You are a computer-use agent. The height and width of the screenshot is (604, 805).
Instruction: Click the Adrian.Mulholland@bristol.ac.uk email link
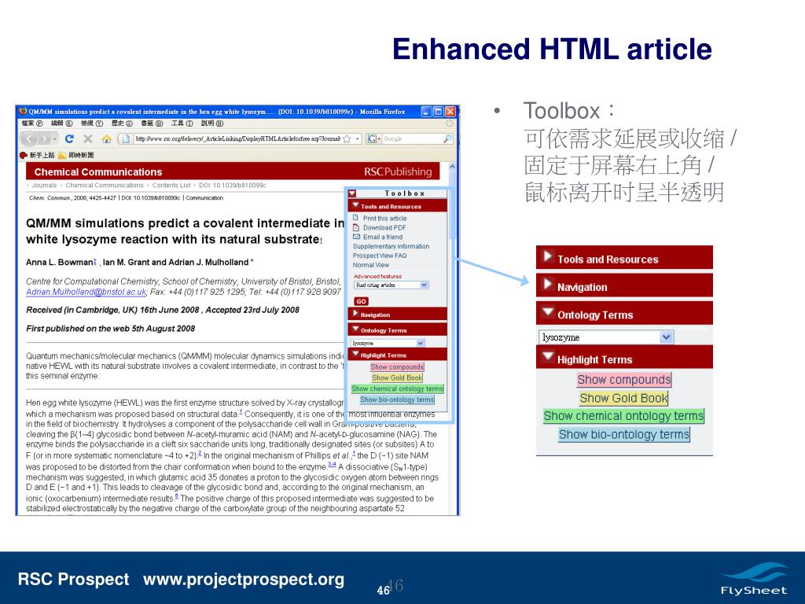[86, 292]
